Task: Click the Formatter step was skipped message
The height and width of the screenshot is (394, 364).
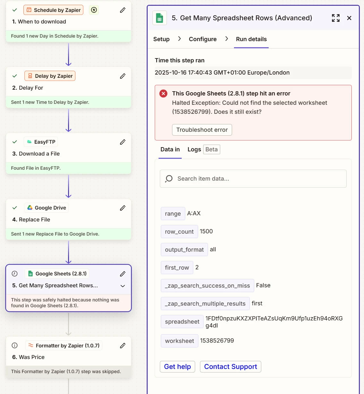Action: click(66, 372)
